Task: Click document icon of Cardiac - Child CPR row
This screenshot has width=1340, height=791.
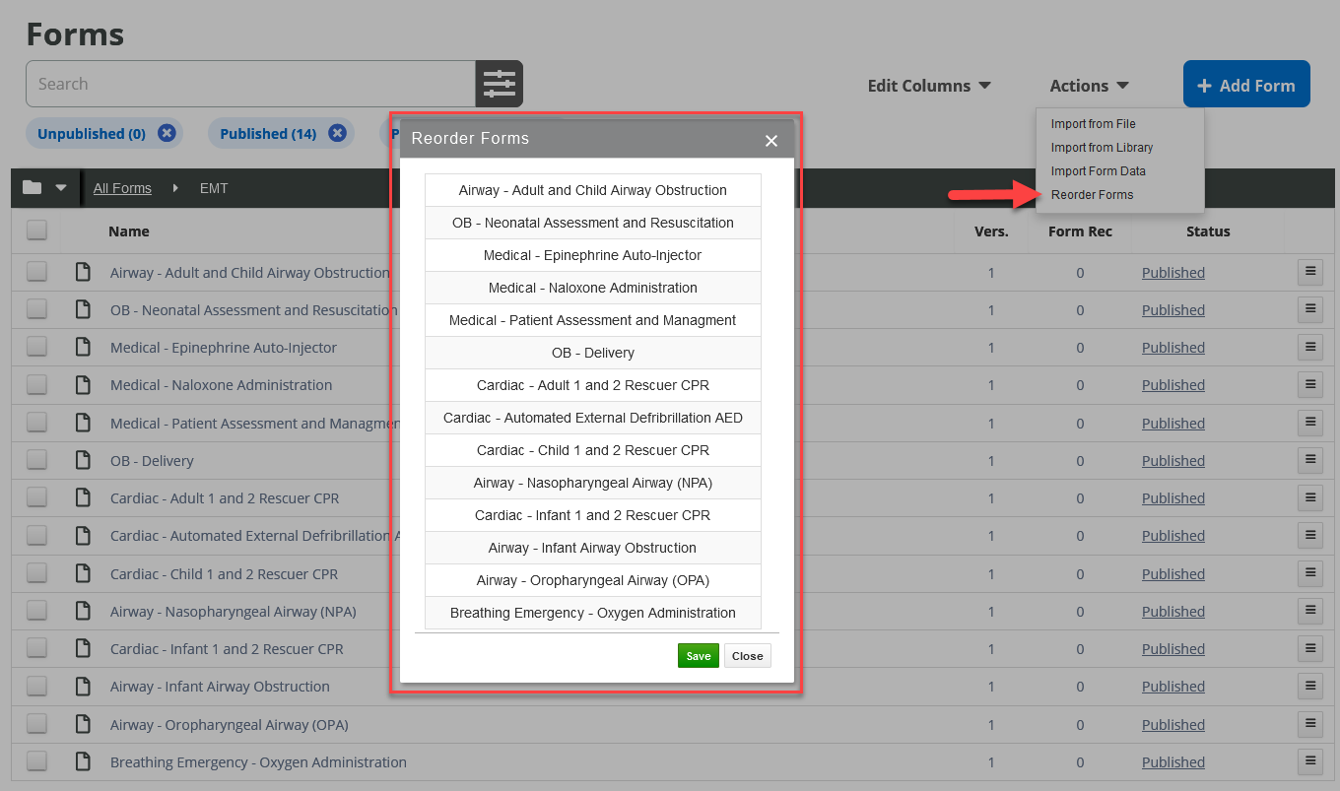Action: [x=84, y=573]
